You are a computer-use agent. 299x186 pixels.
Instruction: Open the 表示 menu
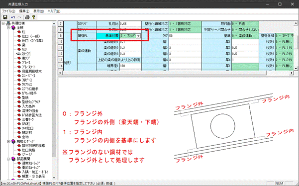pyautogui.click(x=38, y=11)
